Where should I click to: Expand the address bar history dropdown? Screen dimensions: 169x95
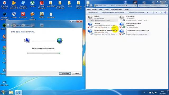click(x=133, y=6)
